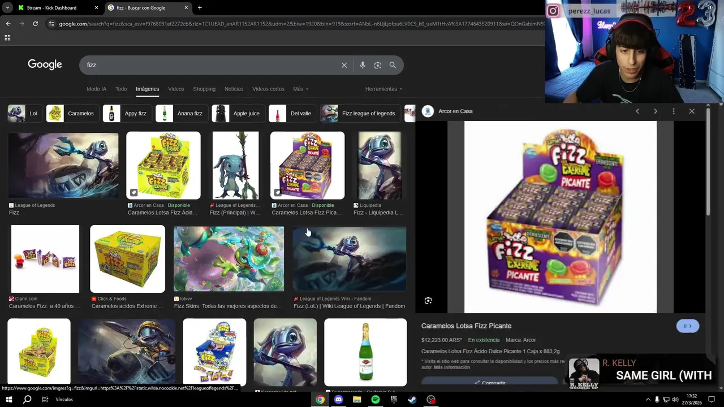Reload the page with the refresh icon
This screenshot has height=407, width=724.
35,24
